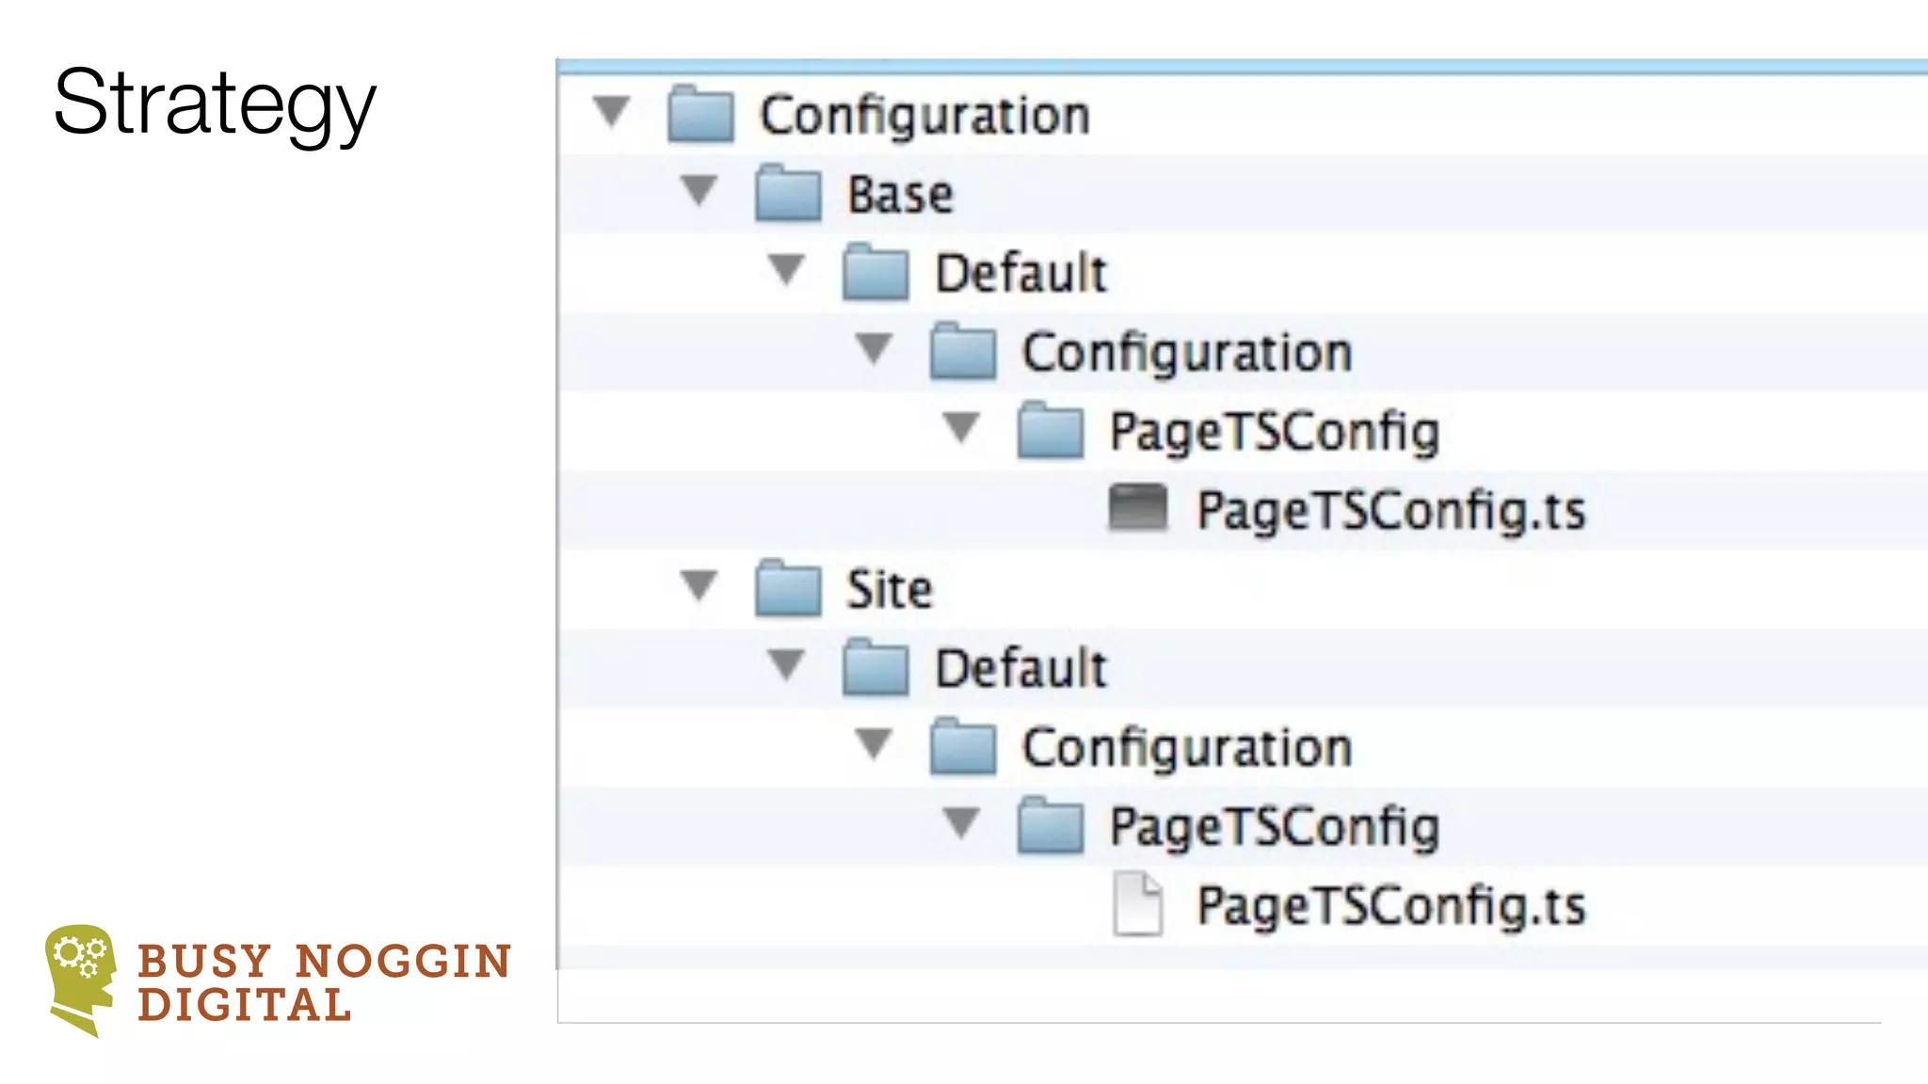Select Configuration label under Site Default

click(x=1187, y=748)
